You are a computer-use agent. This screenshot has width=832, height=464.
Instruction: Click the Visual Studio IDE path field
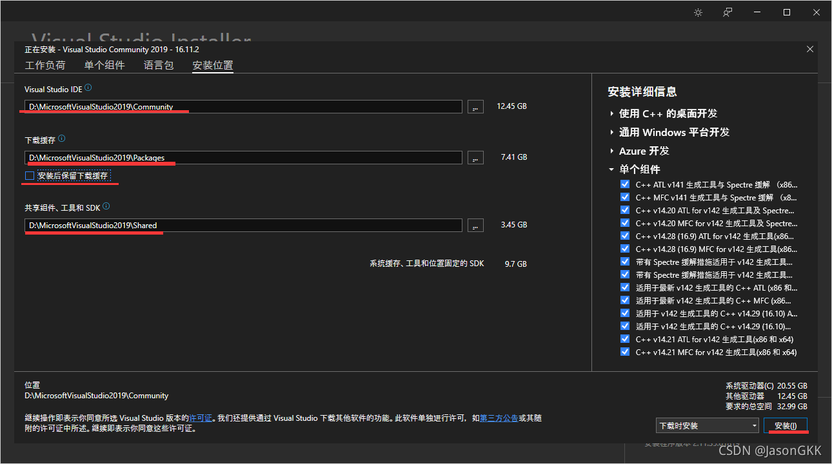click(244, 107)
